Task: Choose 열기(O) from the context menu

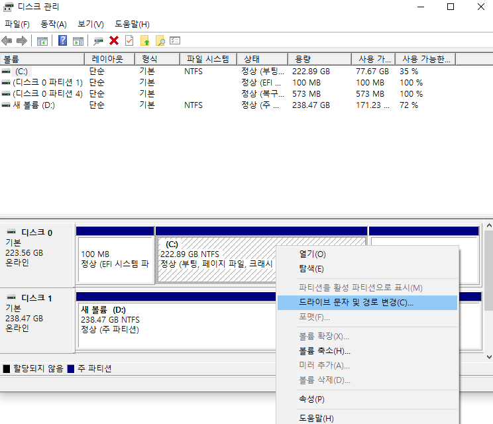Action: coord(367,254)
